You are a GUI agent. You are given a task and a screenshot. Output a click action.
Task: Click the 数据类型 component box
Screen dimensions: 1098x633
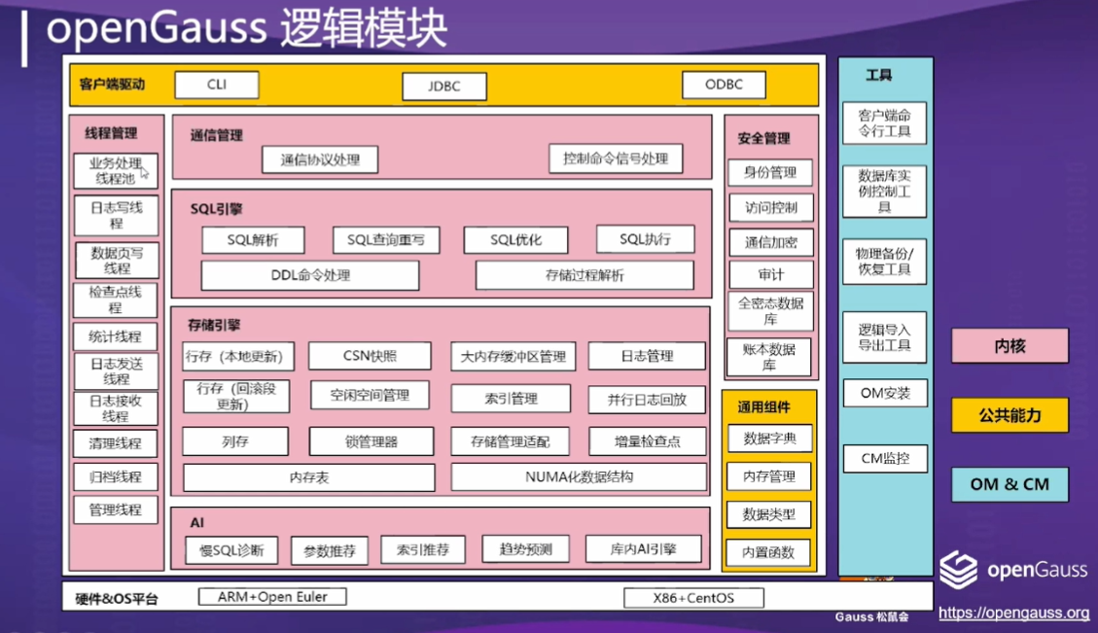(769, 514)
